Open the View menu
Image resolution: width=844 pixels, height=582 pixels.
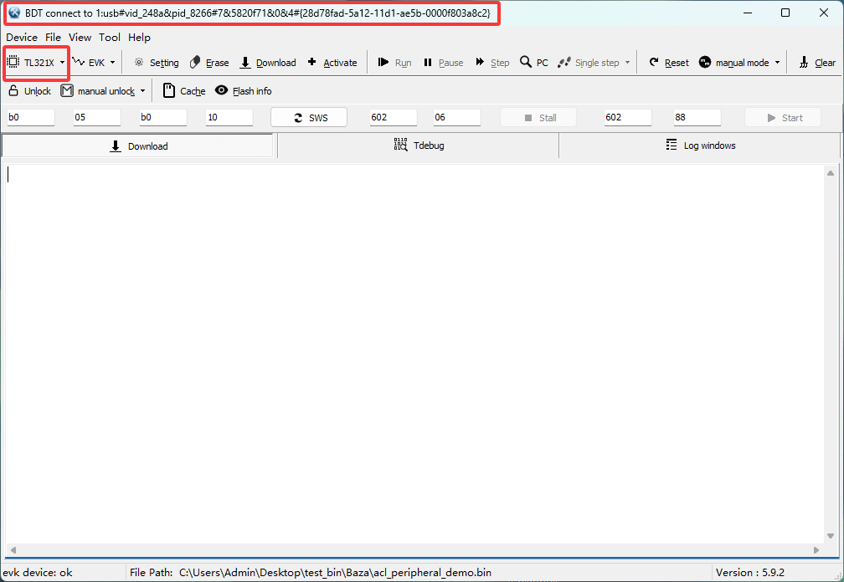click(x=80, y=37)
